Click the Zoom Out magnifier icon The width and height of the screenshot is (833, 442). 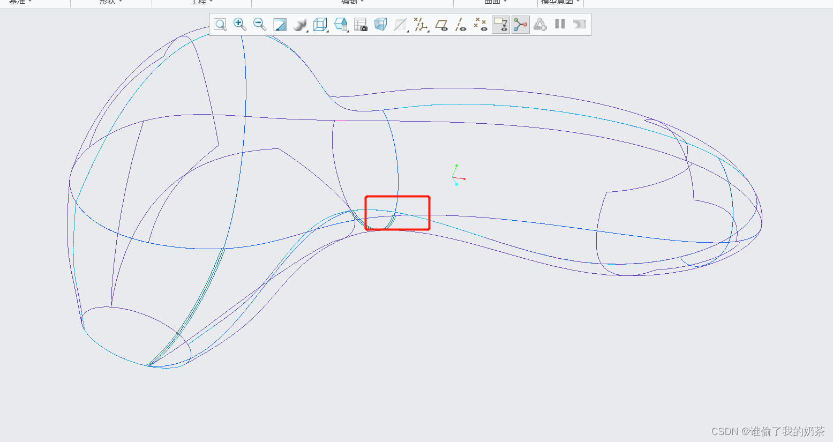[260, 25]
